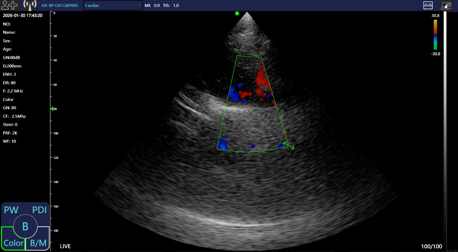This screenshot has height=252, width=458.
Task: Click the vertical gain slider on right edge
Action: [x=445, y=129]
